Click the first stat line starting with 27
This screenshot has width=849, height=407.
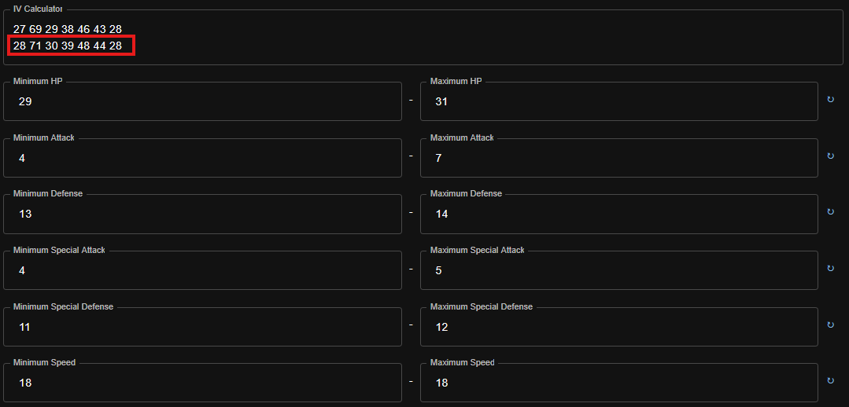pos(68,29)
